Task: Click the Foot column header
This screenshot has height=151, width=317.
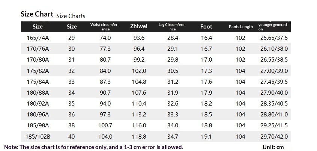Action: (x=206, y=26)
